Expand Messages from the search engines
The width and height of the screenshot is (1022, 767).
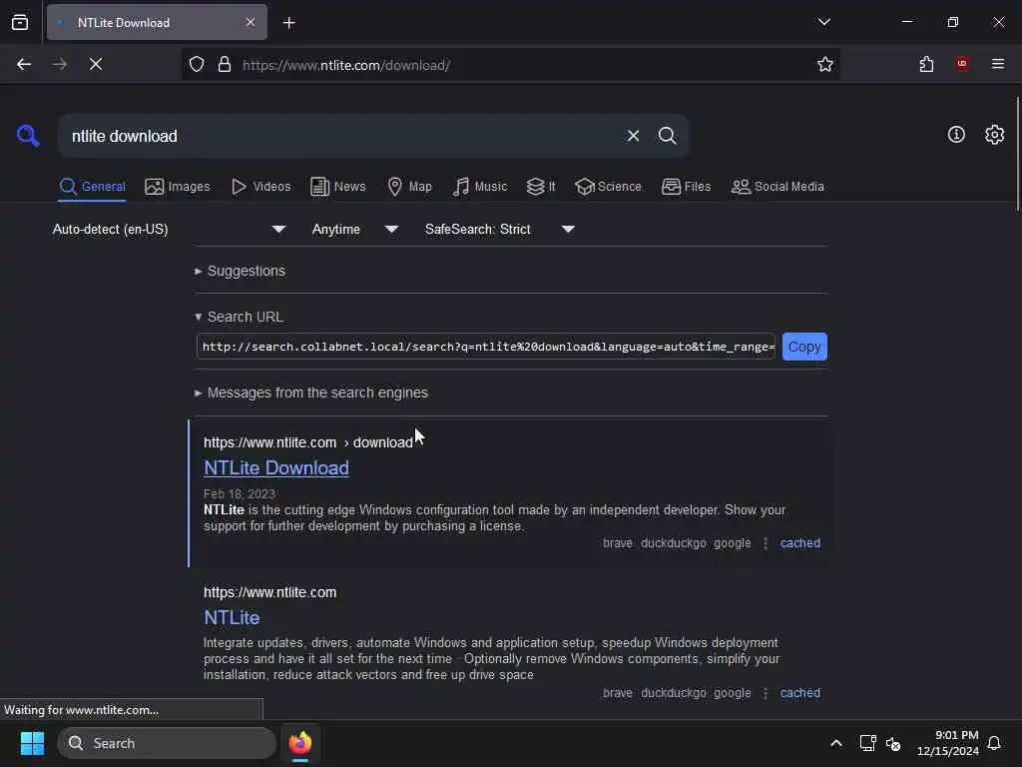311,392
